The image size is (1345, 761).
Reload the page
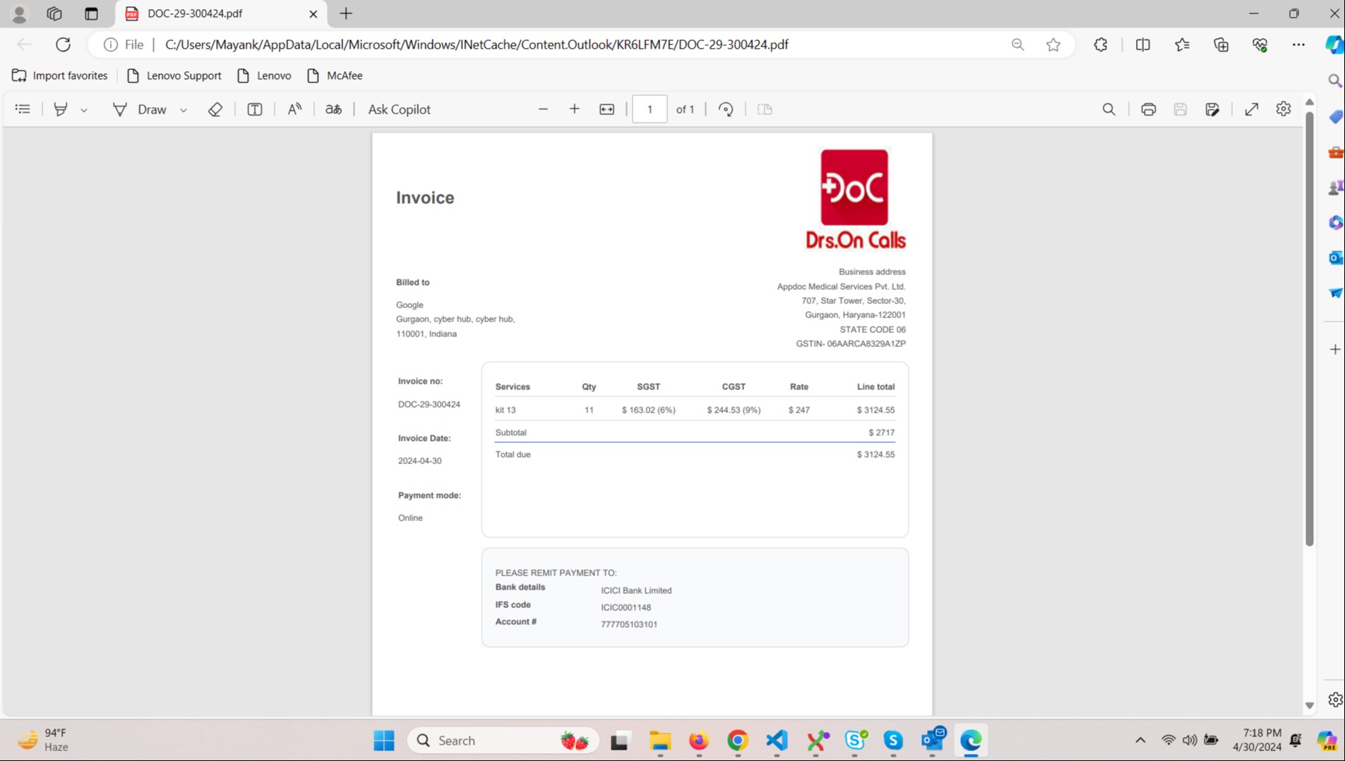63,44
